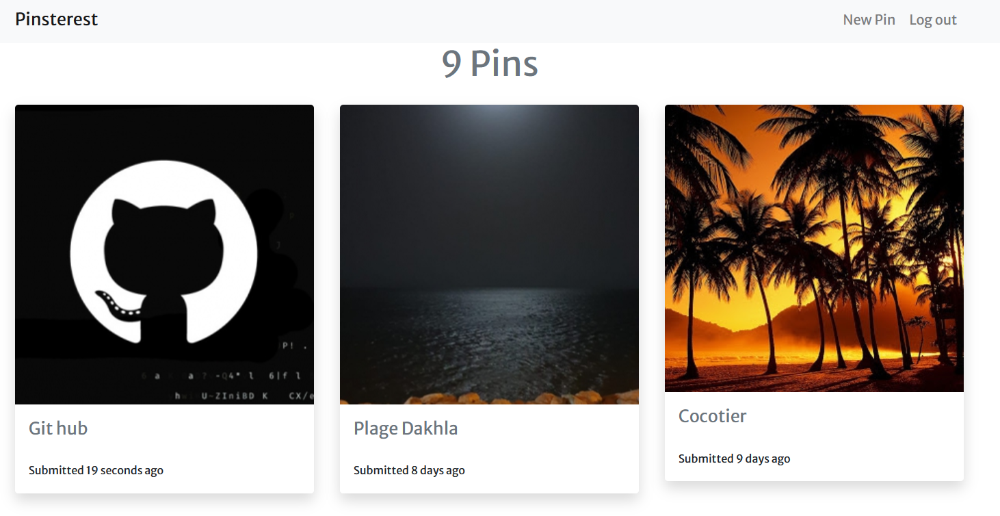Image resolution: width=1000 pixels, height=516 pixels.
Task: Click 'Submitted 9 days ago' text
Action: [734, 459]
